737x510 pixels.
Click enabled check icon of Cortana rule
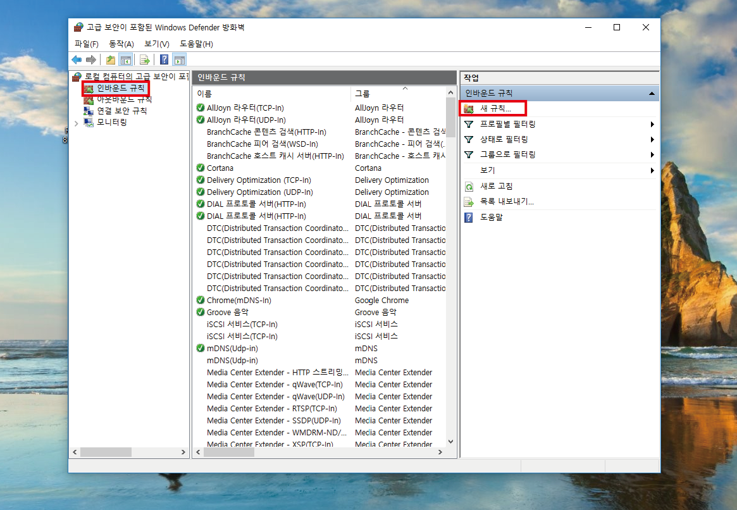201,168
